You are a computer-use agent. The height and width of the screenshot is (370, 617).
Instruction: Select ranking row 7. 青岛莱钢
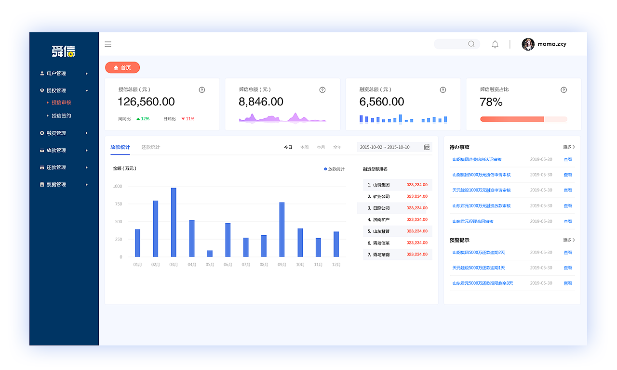pyautogui.click(x=398, y=255)
